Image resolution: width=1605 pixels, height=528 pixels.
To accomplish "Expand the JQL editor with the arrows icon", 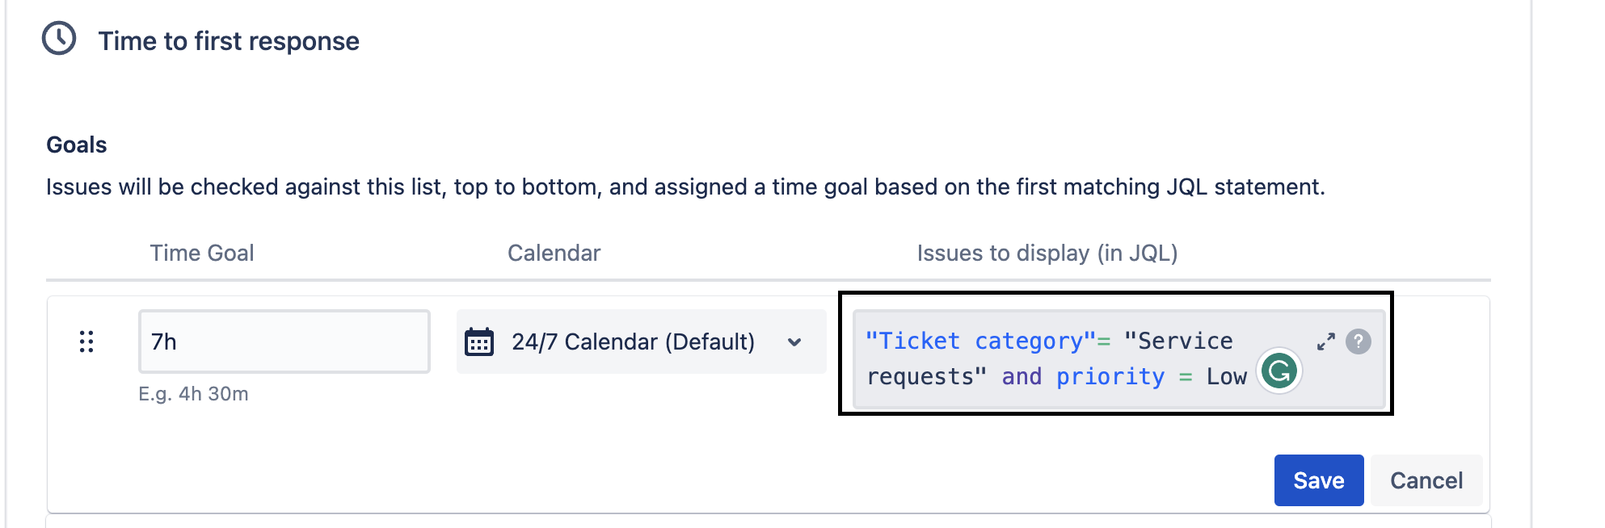I will pyautogui.click(x=1325, y=342).
